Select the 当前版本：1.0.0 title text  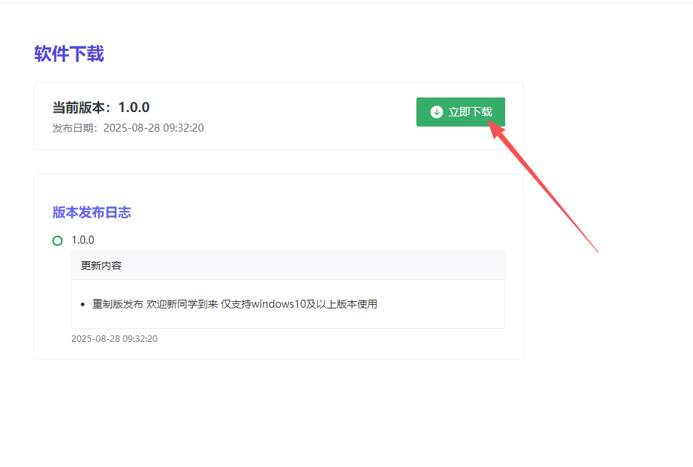pyautogui.click(x=101, y=108)
